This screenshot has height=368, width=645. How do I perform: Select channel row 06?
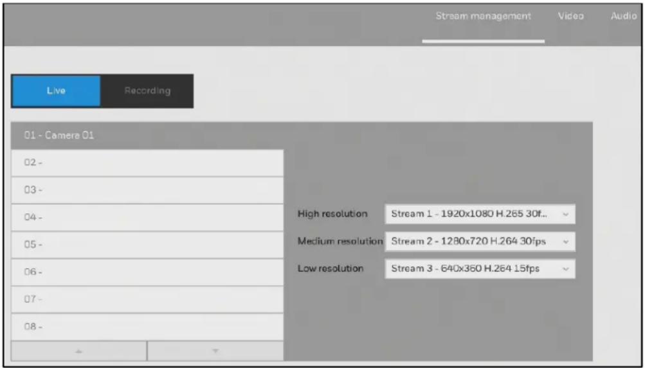[147, 272]
